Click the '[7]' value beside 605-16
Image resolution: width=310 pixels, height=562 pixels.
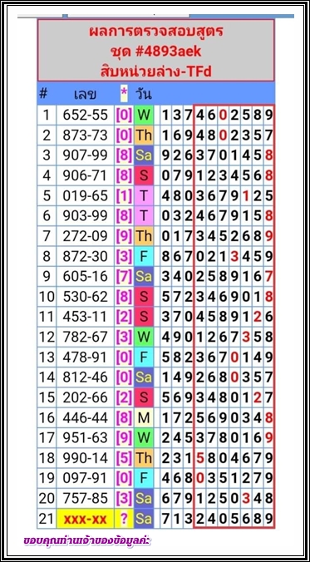(124, 276)
